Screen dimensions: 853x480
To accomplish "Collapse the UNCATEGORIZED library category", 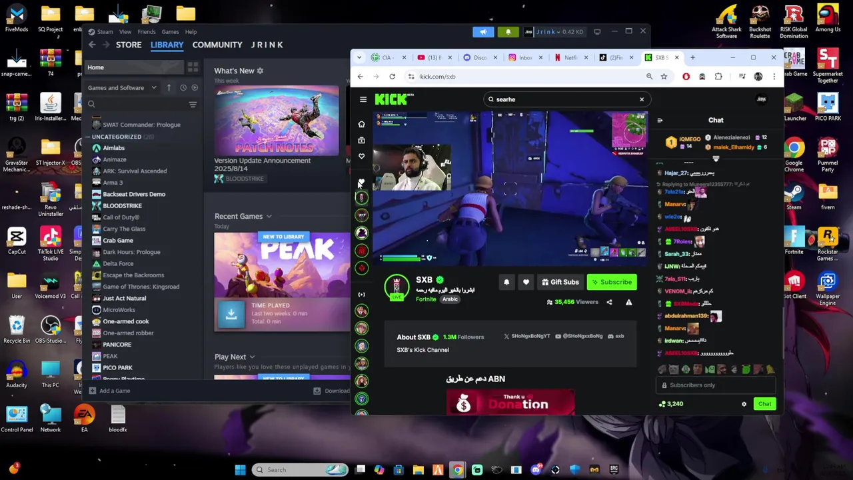I will tap(87, 137).
